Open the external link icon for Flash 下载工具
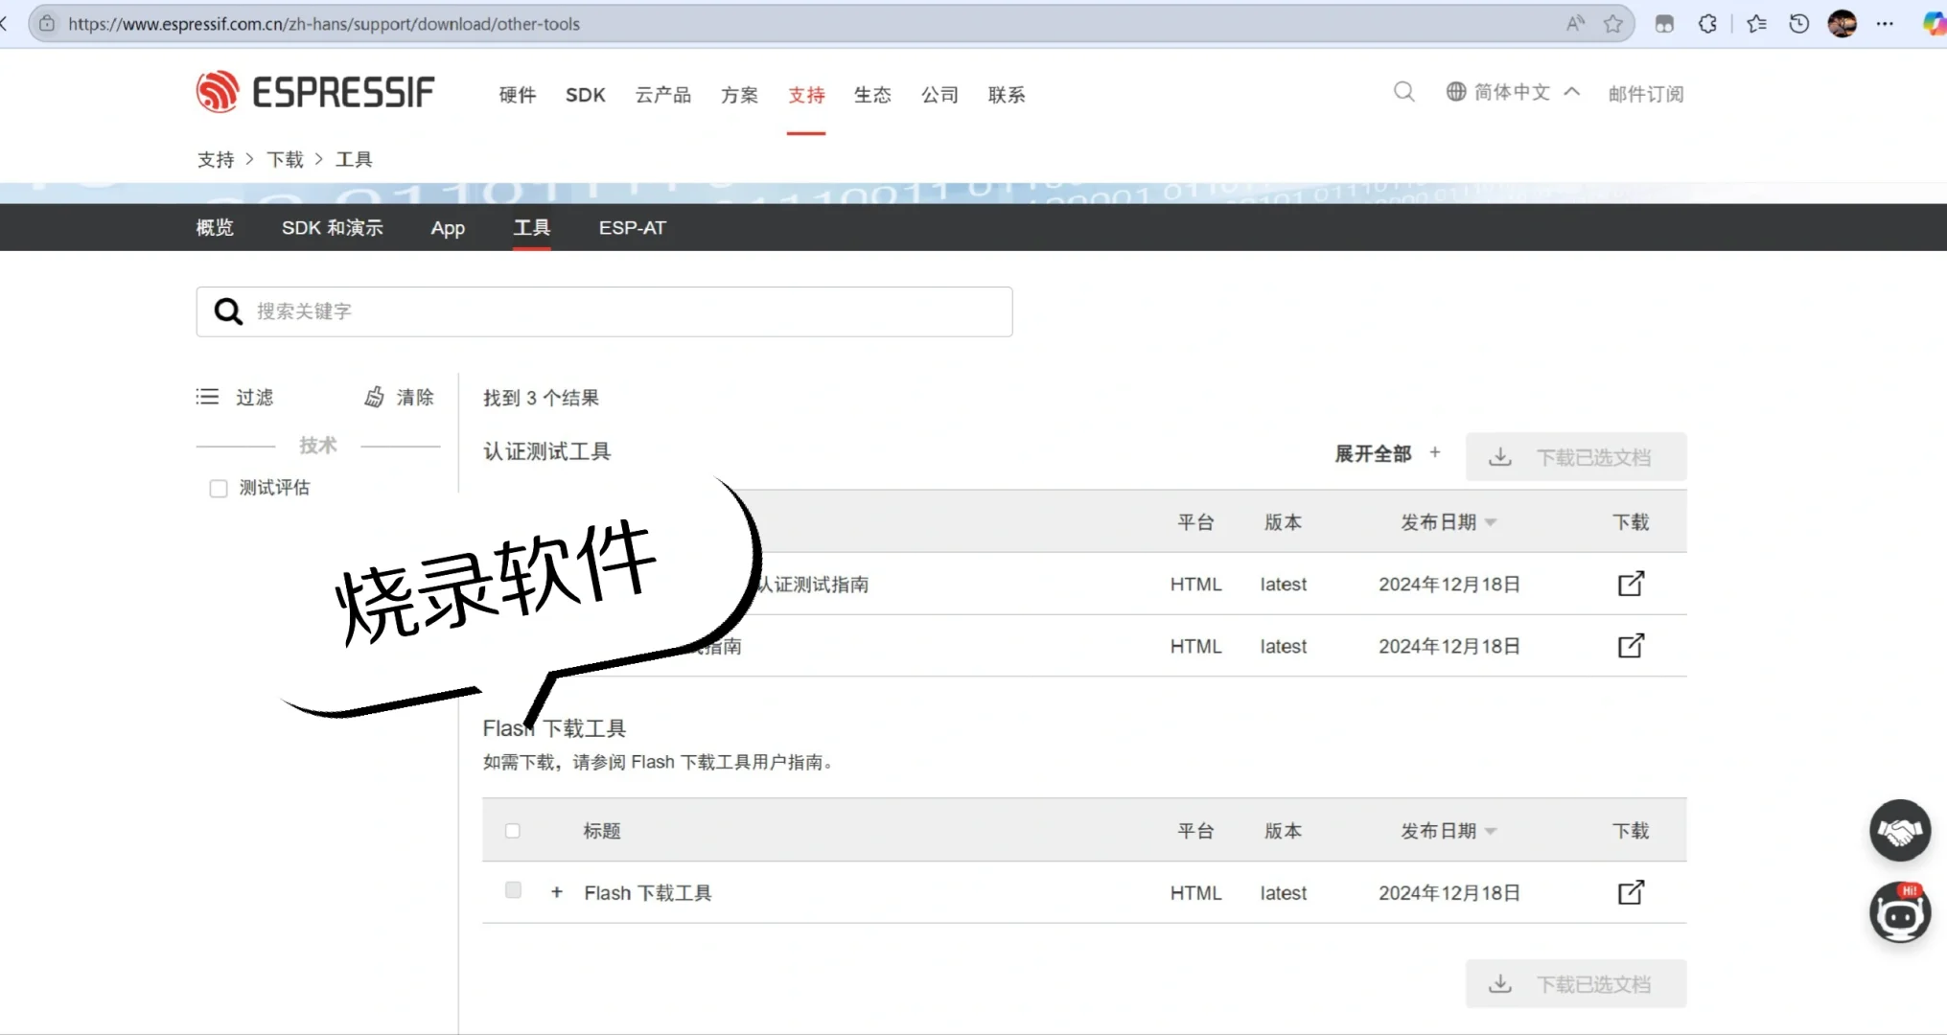Viewport: 1947px width, 1035px height. (x=1630, y=892)
